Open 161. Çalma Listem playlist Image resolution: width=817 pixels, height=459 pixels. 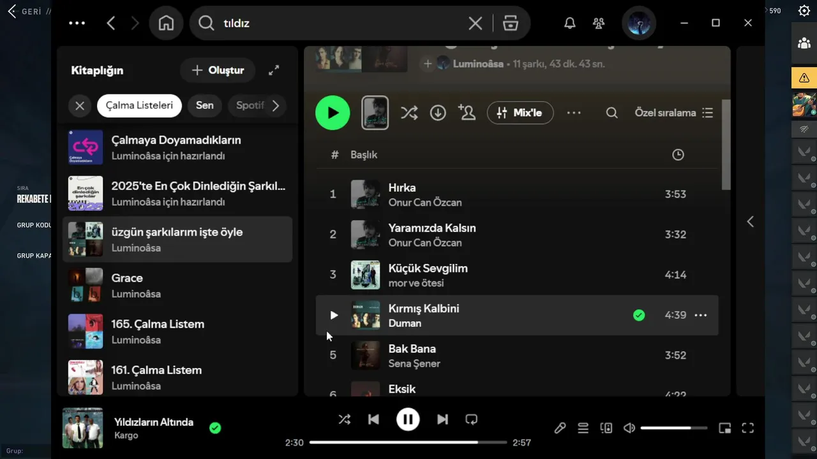[x=177, y=377]
